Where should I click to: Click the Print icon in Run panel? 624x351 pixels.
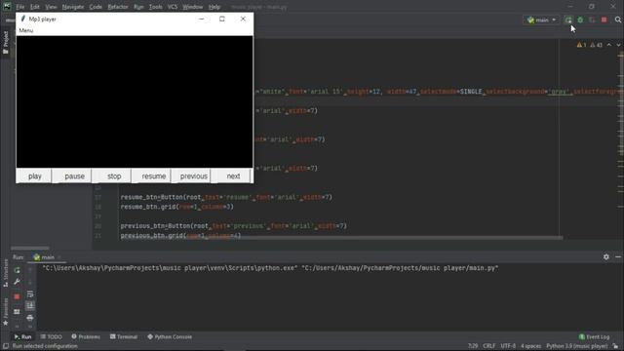[x=30, y=318]
